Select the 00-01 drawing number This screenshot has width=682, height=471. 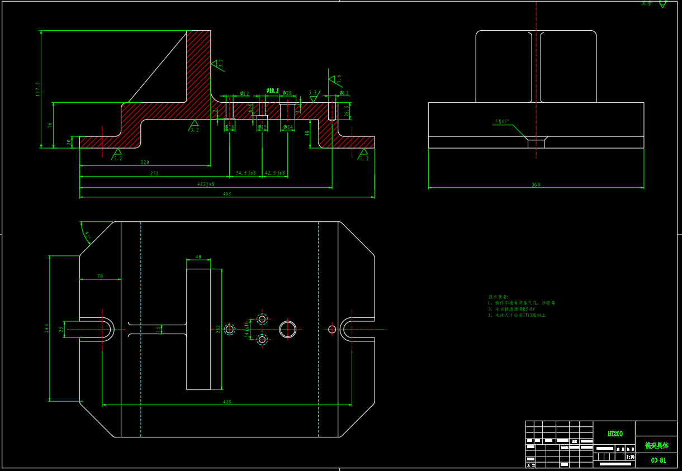658,460
